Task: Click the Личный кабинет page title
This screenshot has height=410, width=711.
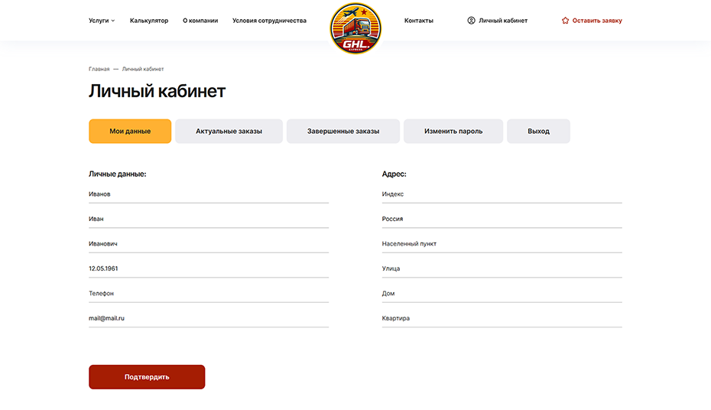Action: 157,91
